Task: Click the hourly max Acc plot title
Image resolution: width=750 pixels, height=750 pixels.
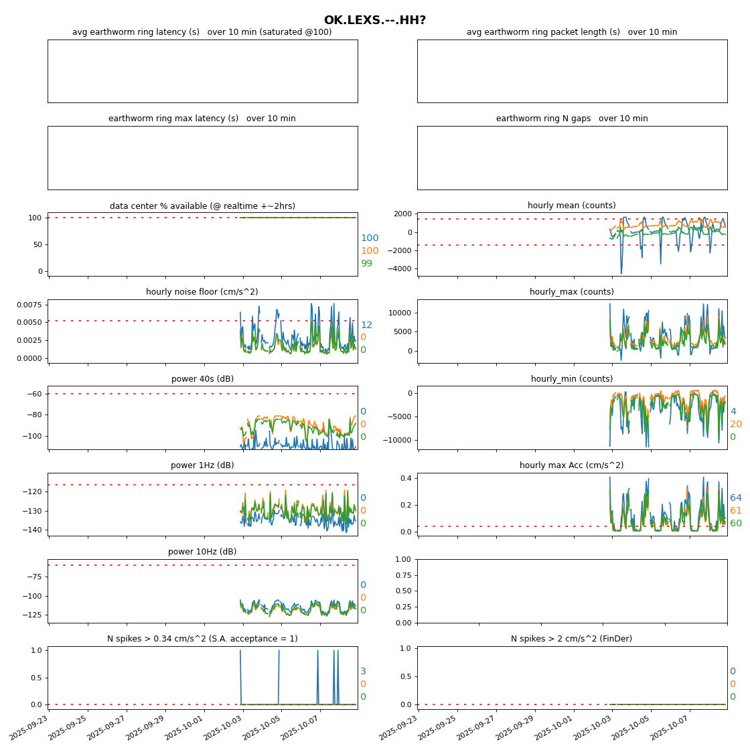Action: click(571, 465)
